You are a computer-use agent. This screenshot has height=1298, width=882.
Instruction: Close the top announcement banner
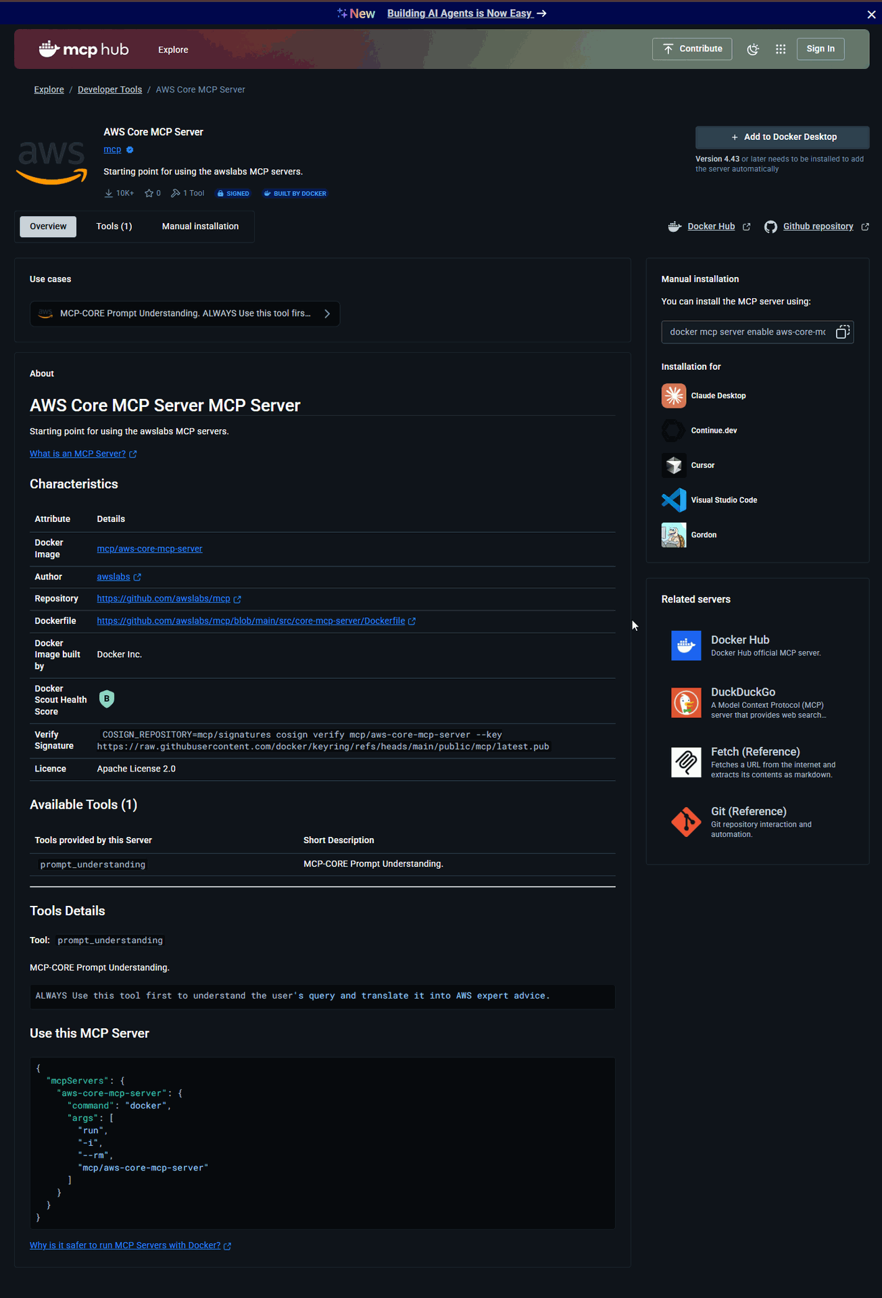click(x=871, y=14)
